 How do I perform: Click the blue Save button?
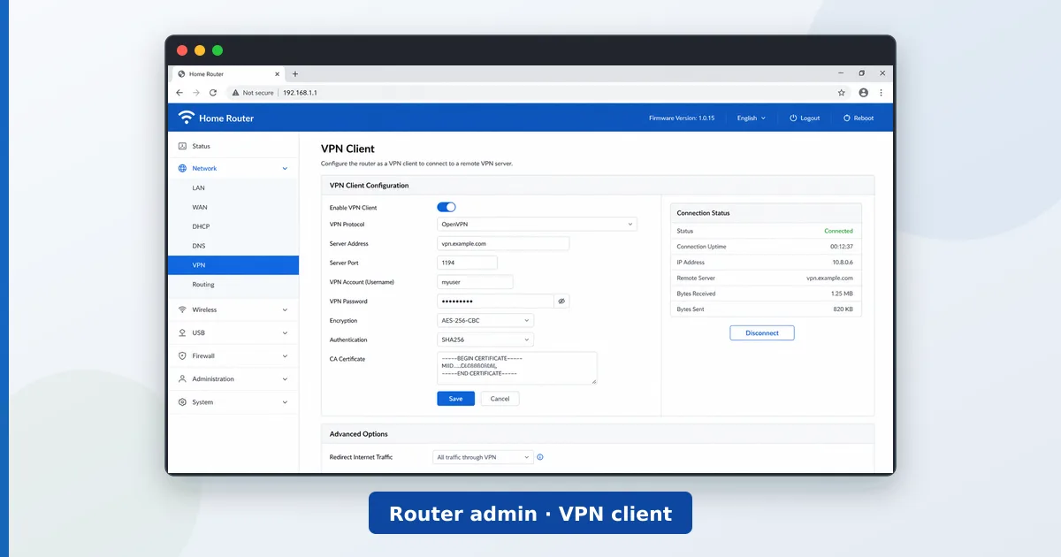point(455,399)
